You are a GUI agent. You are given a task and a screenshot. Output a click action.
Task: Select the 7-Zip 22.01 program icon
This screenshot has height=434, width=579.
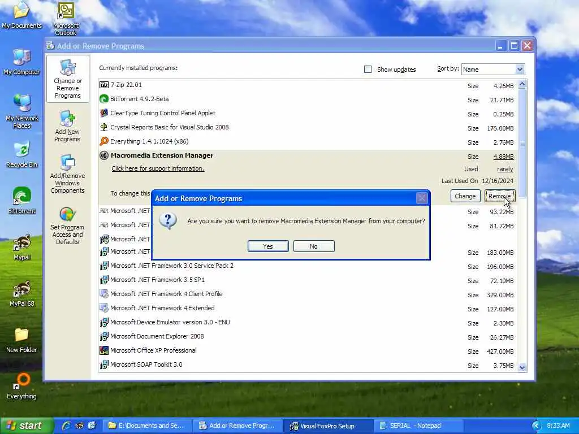(104, 85)
